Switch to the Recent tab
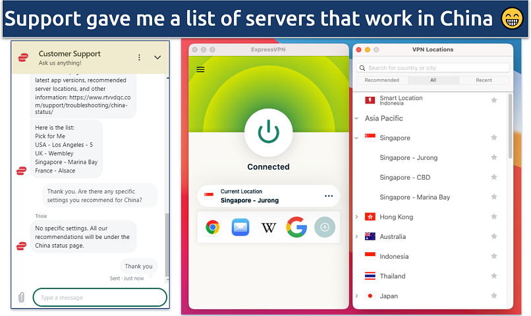The width and height of the screenshot is (531, 316). click(484, 80)
